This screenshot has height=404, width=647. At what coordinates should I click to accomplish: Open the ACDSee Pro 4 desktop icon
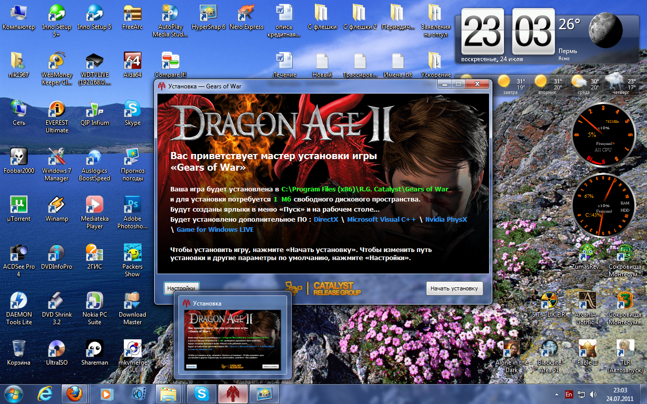coord(19,260)
